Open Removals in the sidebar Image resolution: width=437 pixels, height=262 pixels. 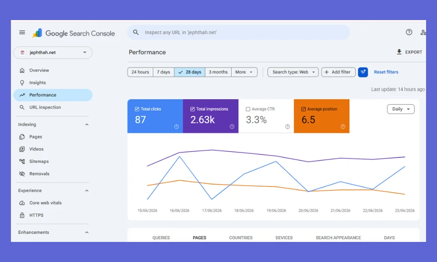[53, 174]
